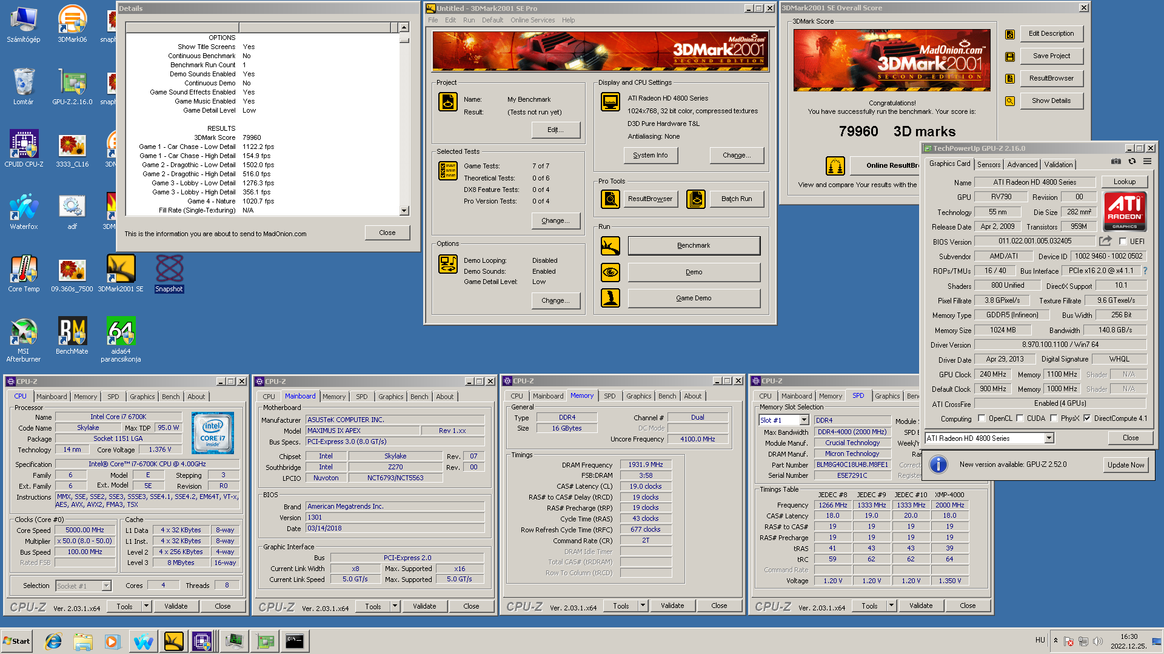Click Save Project in the Overall Score window
Viewport: 1164px width, 654px height.
1051,56
